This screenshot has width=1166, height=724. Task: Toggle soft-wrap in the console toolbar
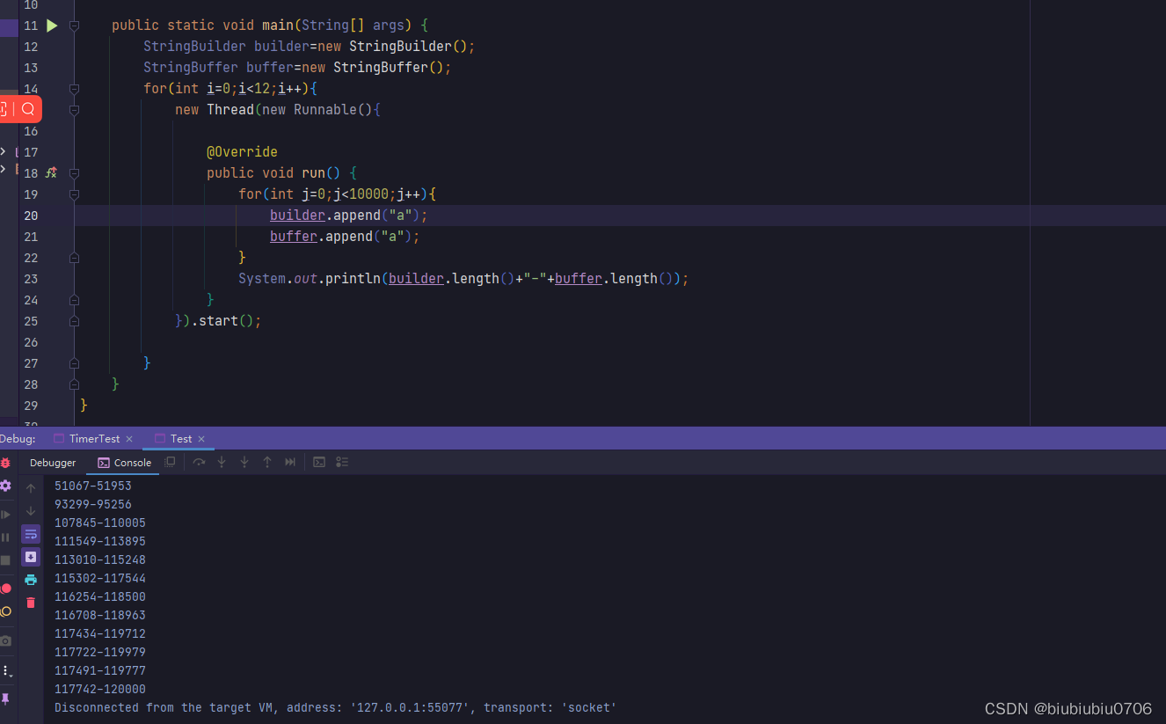(31, 534)
